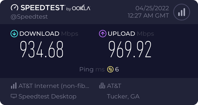Click the Tucker, GA server location
Image resolution: width=198 pixels, height=105 pixels.
(x=123, y=96)
